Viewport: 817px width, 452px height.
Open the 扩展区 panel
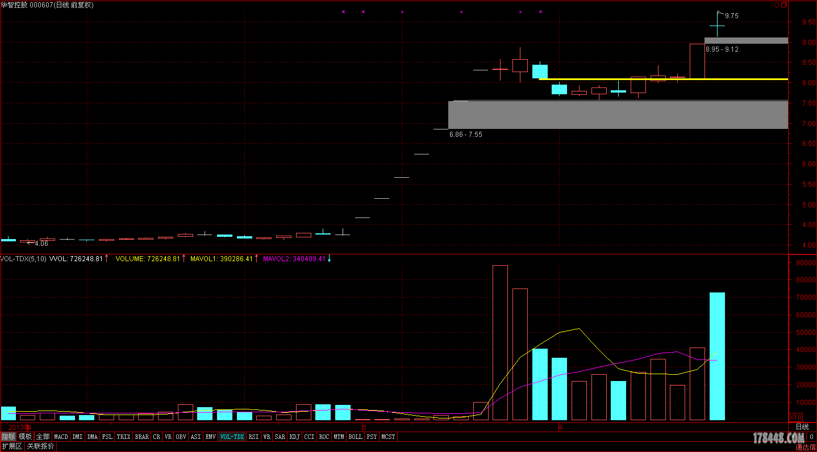pyautogui.click(x=12, y=446)
